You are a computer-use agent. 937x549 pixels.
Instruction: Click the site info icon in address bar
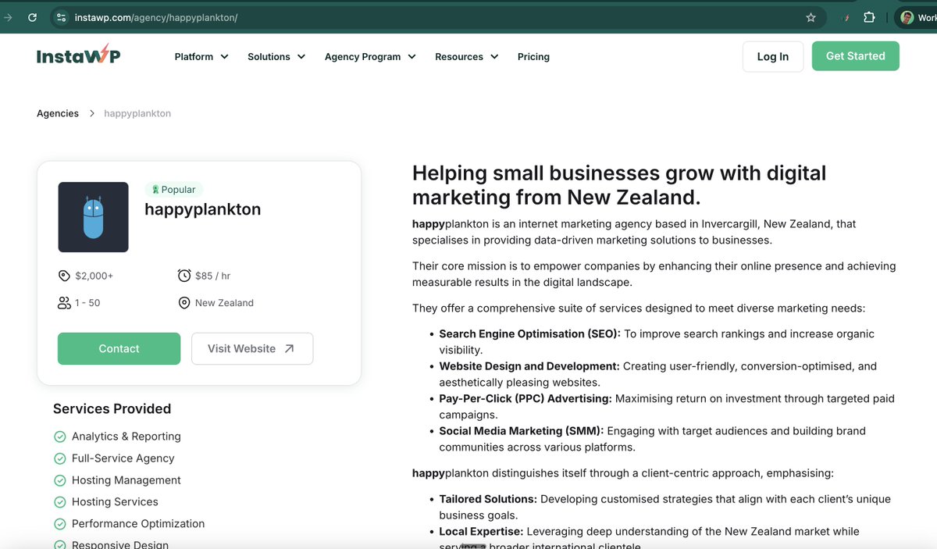[x=62, y=17]
